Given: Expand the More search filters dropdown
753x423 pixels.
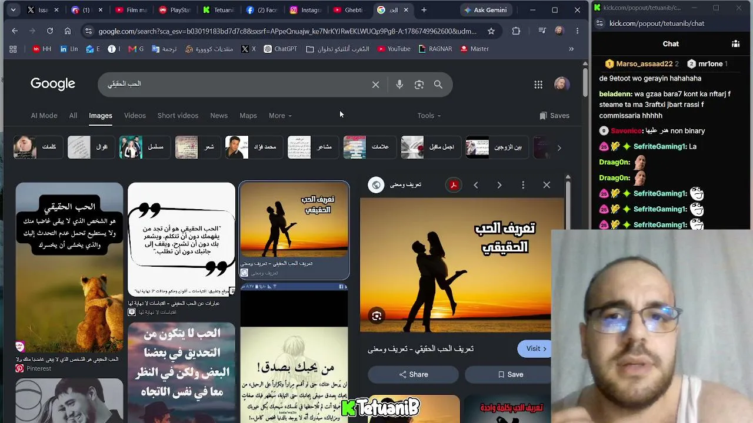Looking at the screenshot, I should click(x=280, y=116).
